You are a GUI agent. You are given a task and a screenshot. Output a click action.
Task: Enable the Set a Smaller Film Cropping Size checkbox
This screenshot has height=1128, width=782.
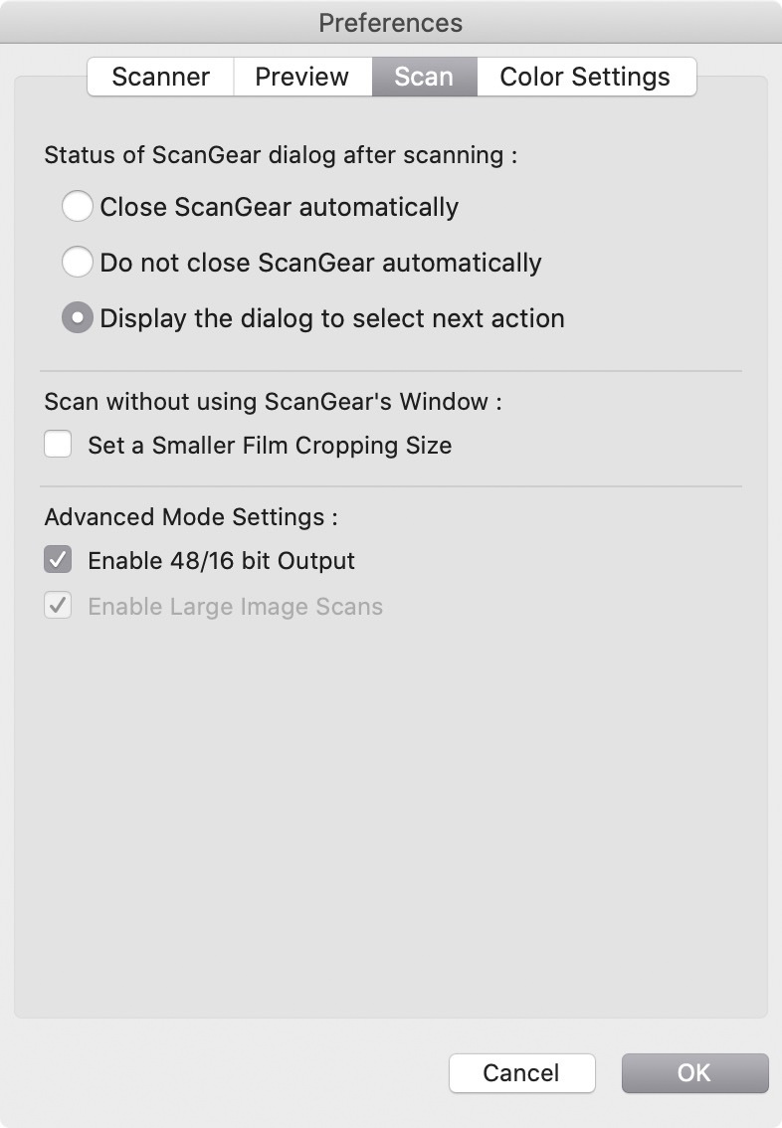point(58,445)
